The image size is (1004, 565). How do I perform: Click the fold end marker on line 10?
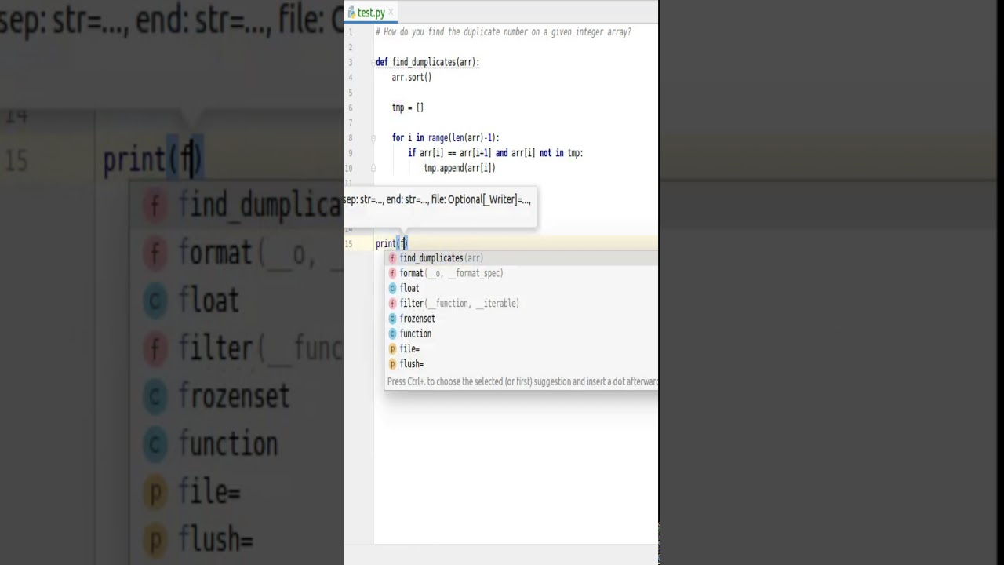point(373,168)
